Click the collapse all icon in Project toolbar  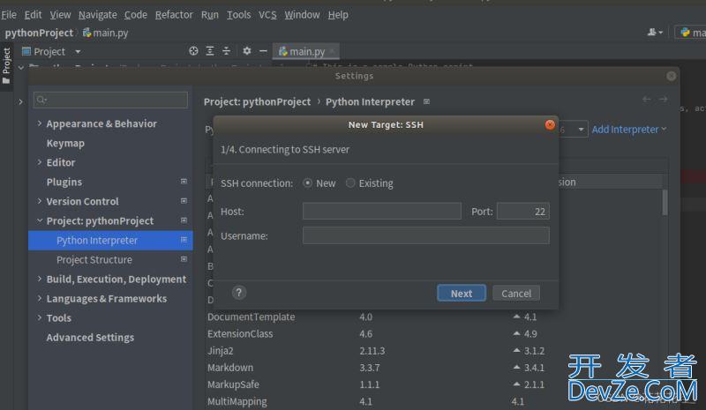pos(226,51)
